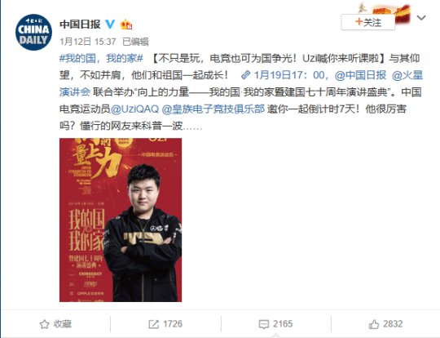Open the post timestamp 1月12日 15:37
This screenshot has height=338, width=440.
[88, 42]
